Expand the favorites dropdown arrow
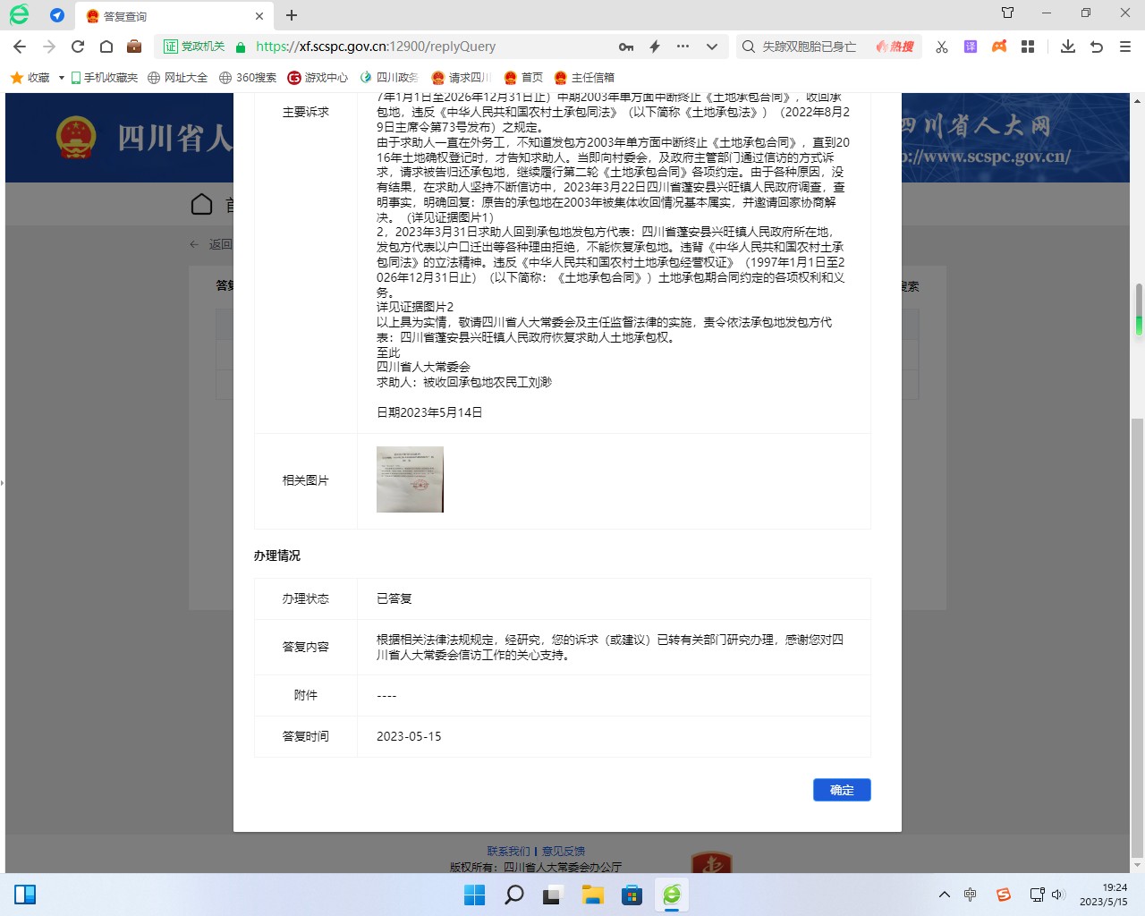Screen dimensions: 1145x916 [x=61, y=78]
